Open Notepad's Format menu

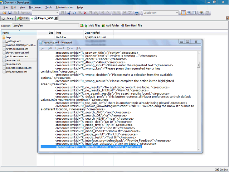click(x=60, y=48)
